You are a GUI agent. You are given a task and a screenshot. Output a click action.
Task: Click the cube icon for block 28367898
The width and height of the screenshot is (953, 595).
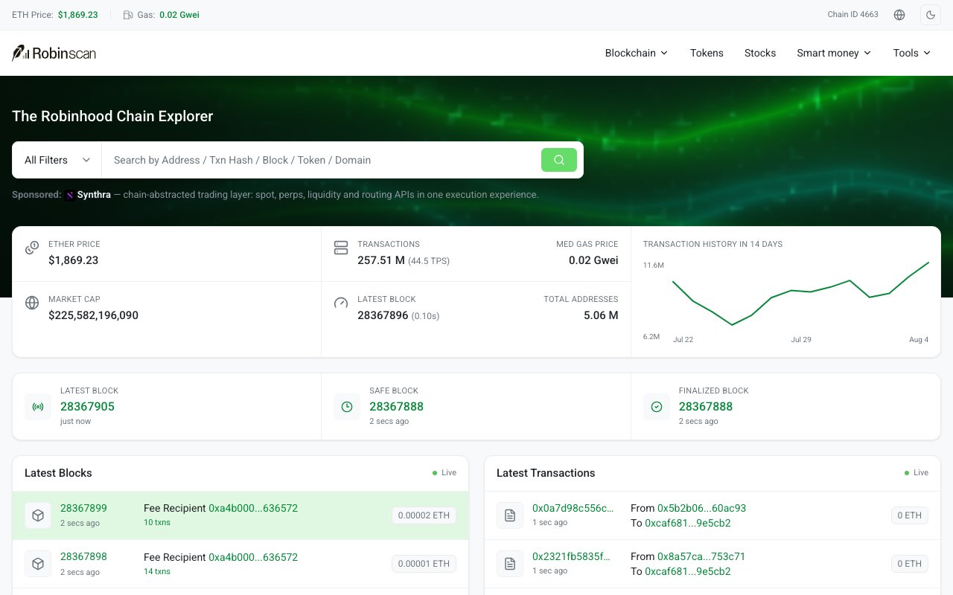pos(38,565)
